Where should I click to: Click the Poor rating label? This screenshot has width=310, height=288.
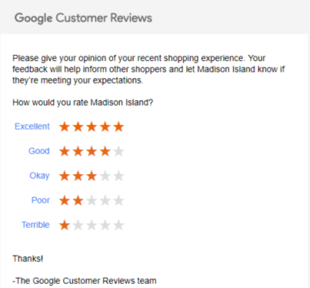[40, 200]
